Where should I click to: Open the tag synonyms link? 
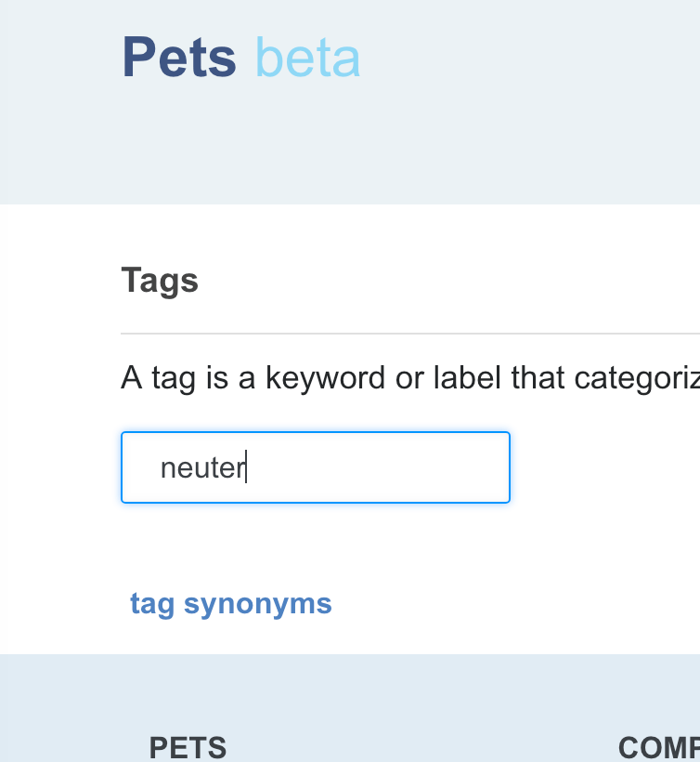coord(231,604)
